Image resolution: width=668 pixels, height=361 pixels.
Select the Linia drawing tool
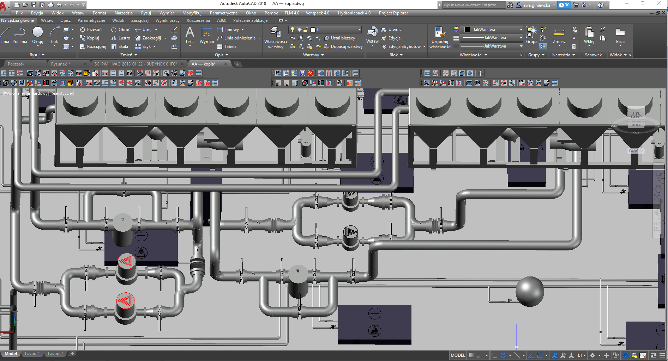tap(5, 35)
